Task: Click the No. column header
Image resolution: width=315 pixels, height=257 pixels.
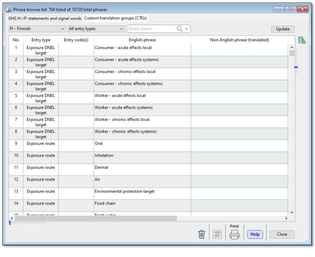Action: coord(16,40)
